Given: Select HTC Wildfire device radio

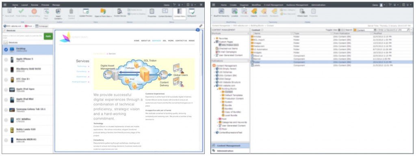Looking at the screenshot, I should (6, 120).
